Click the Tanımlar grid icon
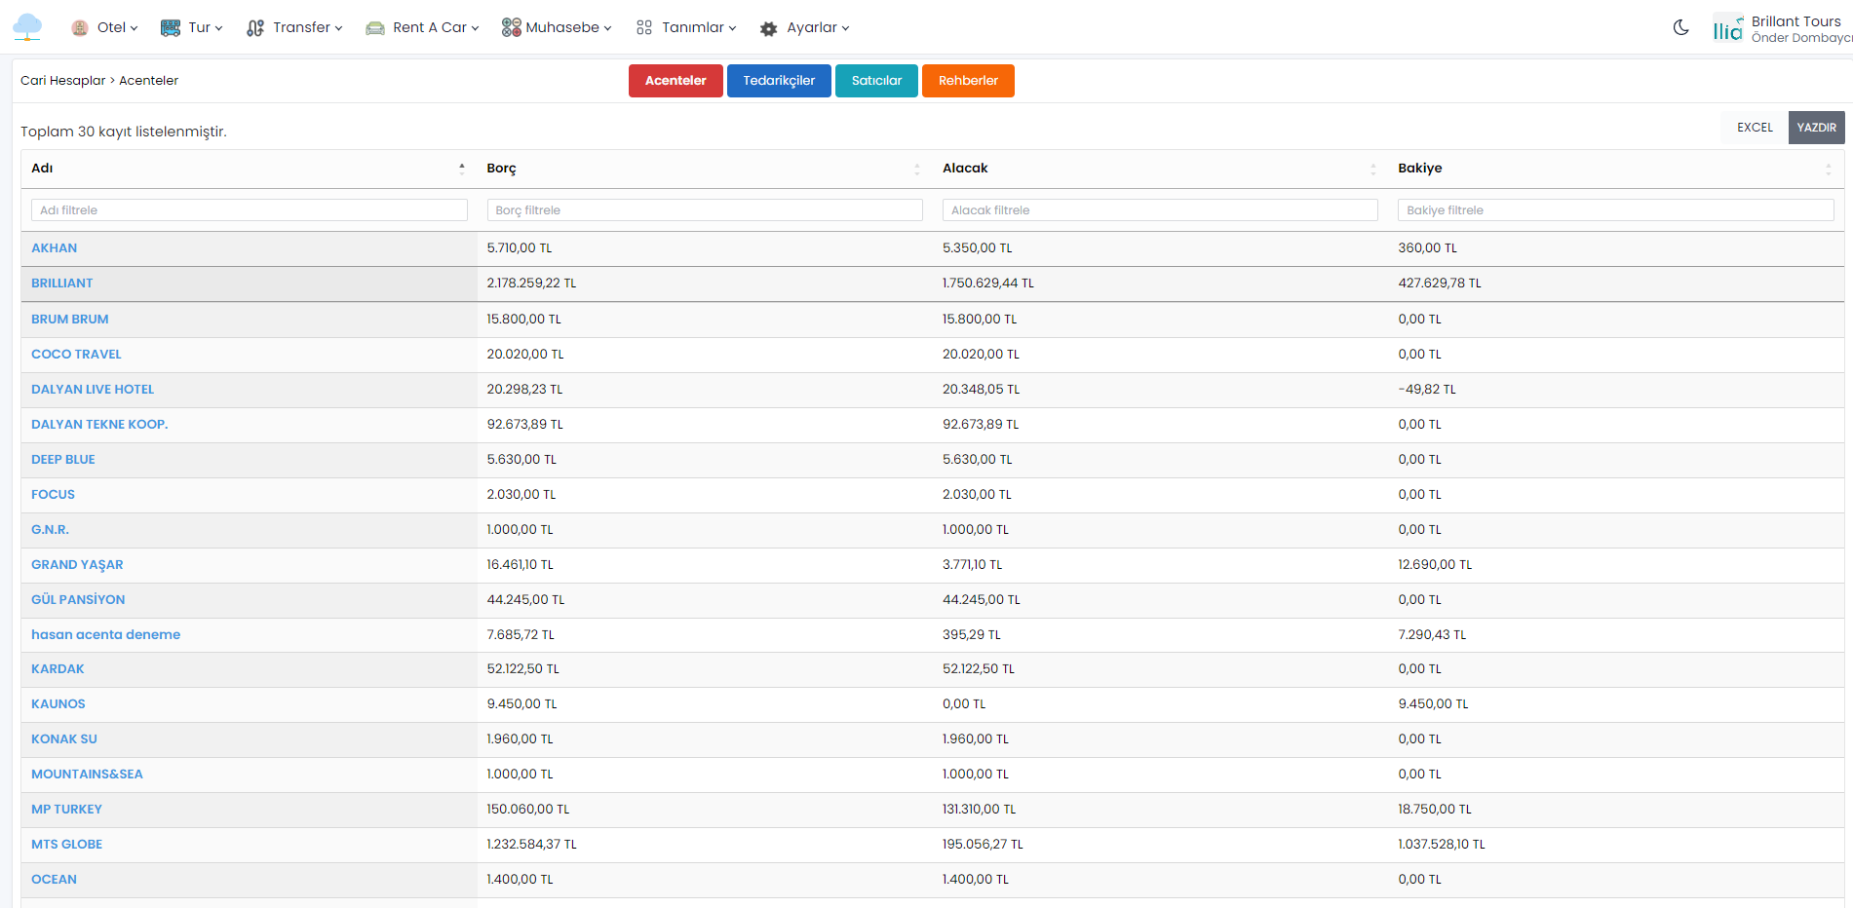The height and width of the screenshot is (908, 1853). (x=644, y=28)
